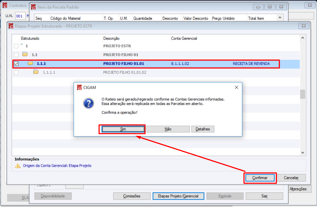Screen dimensions: 317x207
Task: Close the Contratos window
Action: coord(310,5)
